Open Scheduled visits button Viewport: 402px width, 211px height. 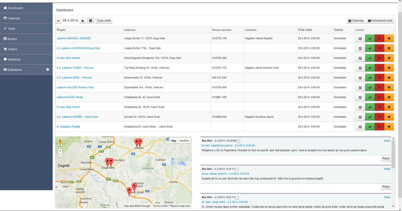tap(380, 21)
